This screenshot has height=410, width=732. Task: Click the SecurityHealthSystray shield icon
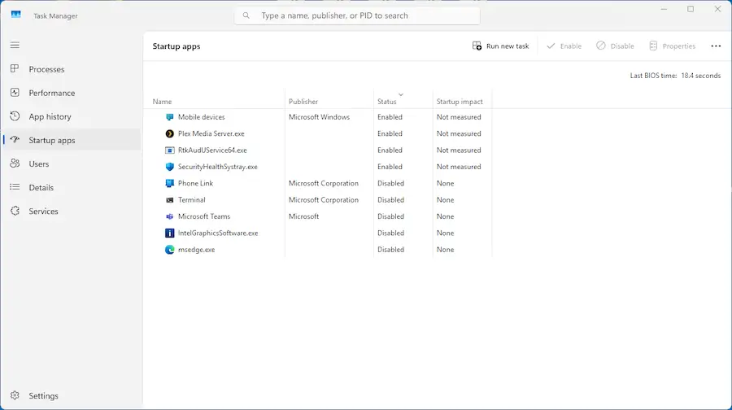[169, 167]
